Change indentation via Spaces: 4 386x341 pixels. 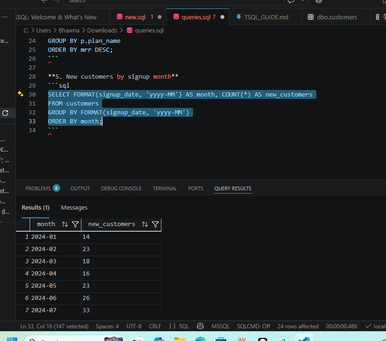(107, 326)
